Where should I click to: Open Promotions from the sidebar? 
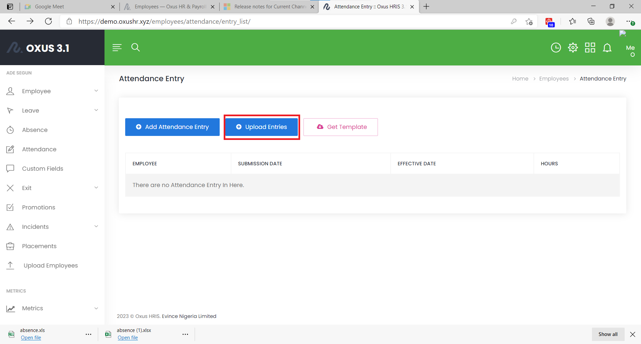(x=38, y=207)
